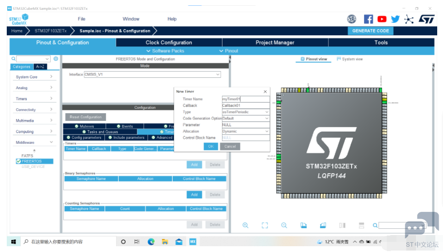This screenshot has height=252, width=443.
Task: Expand the Timers category
Action: (34, 99)
